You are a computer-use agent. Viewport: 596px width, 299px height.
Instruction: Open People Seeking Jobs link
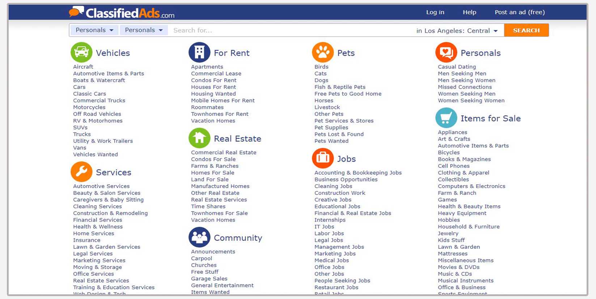(342, 281)
